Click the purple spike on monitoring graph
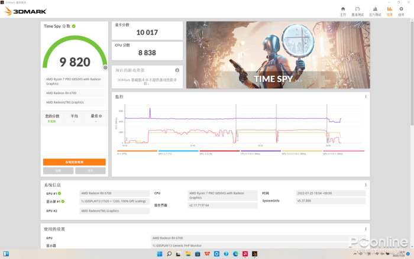 [x=150, y=113]
